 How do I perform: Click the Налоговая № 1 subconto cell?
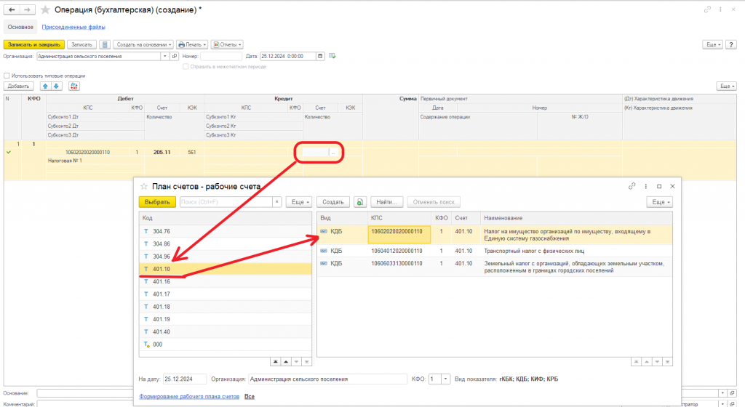coord(95,161)
